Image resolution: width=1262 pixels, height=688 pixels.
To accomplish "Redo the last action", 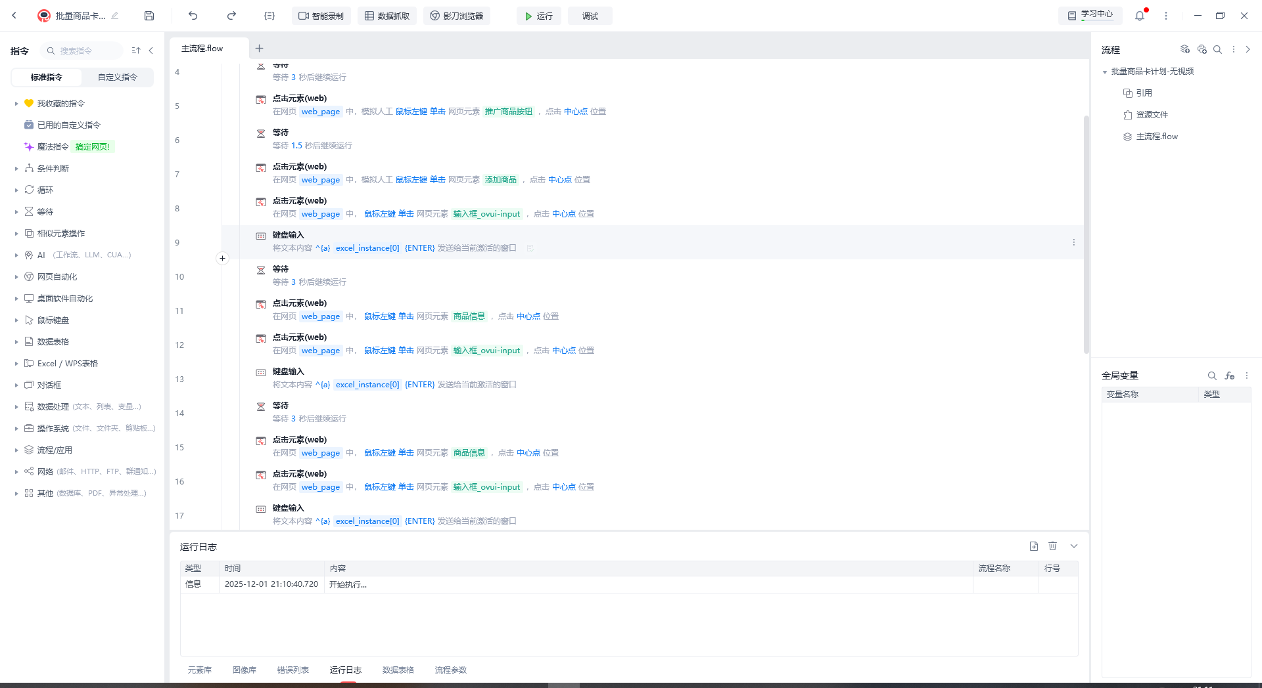I will coord(231,16).
